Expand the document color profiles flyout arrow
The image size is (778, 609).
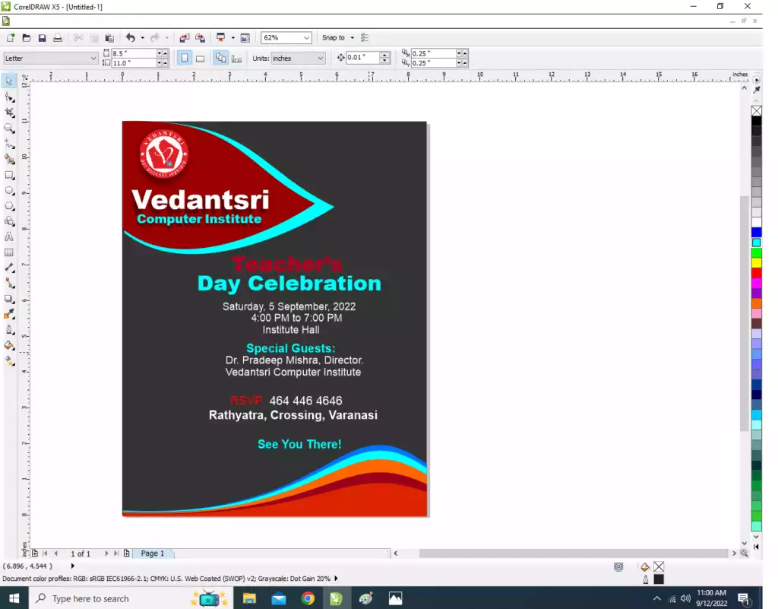[336, 579]
